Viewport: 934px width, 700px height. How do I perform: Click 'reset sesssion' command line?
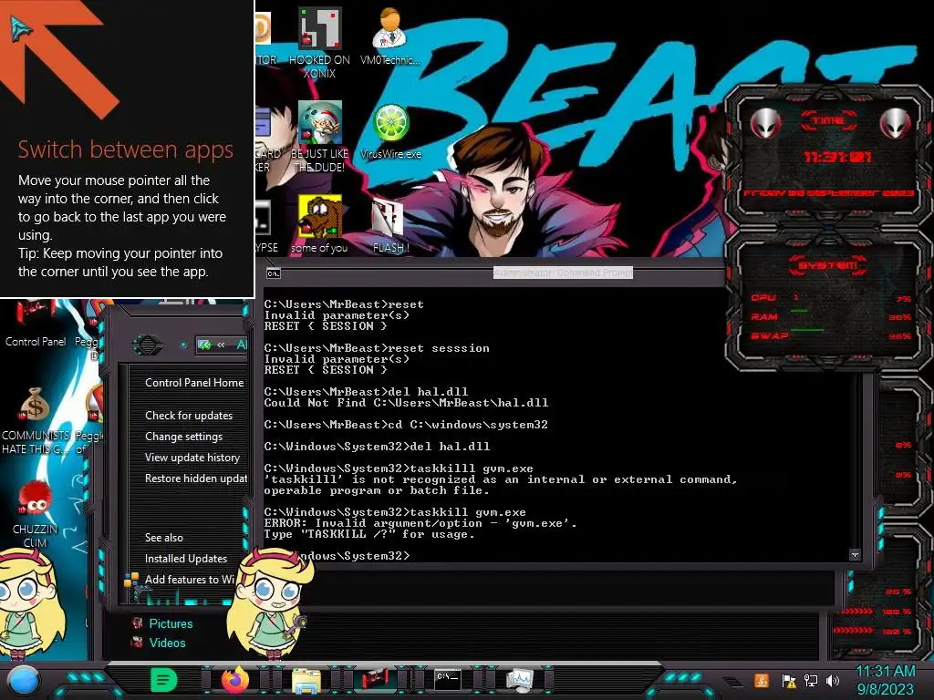click(x=377, y=347)
